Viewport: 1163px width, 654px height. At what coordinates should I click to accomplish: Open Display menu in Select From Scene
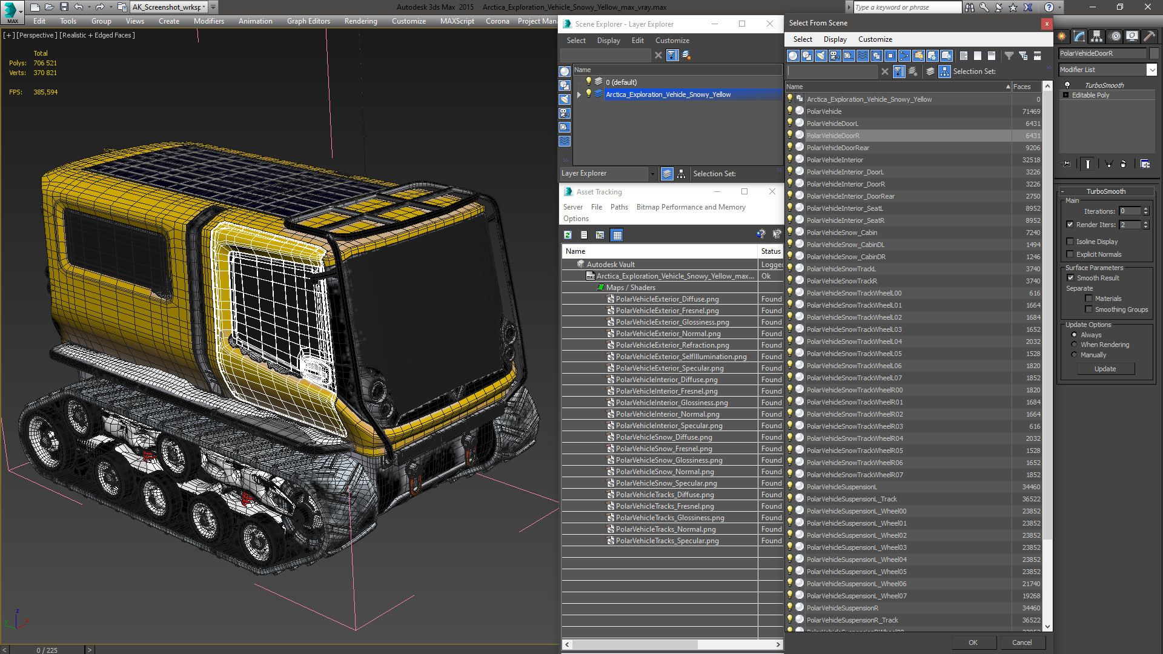click(x=835, y=39)
